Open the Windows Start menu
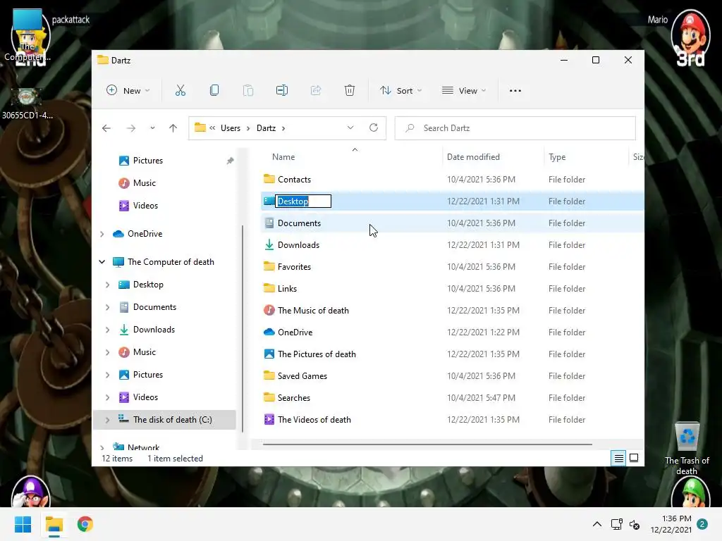This screenshot has height=541, width=722. (x=23, y=524)
